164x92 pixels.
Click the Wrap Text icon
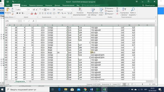[54, 10]
